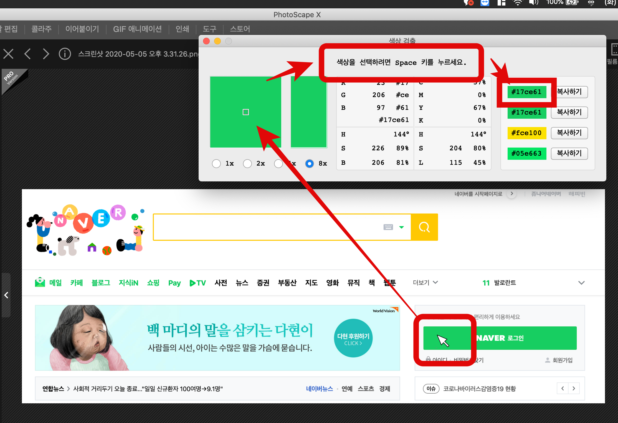Open the battery status menu bar icon
618x423 pixels.
[x=573, y=2]
